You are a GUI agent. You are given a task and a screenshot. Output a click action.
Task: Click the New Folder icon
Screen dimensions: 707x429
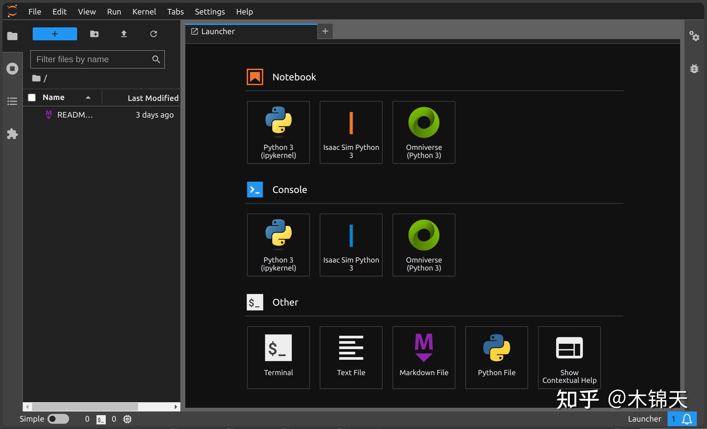click(94, 34)
